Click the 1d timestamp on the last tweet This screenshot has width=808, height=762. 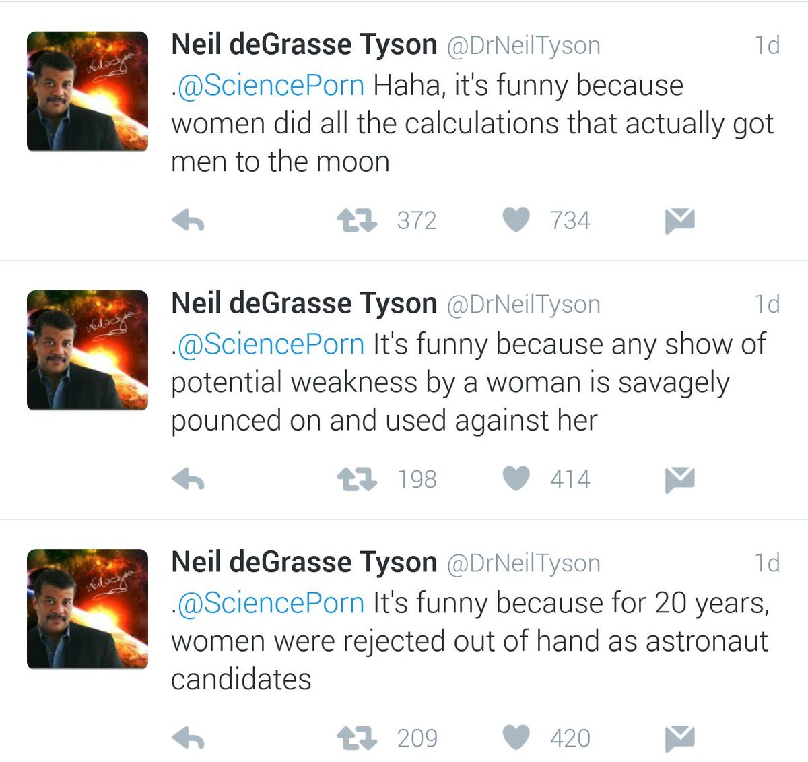coord(767,563)
